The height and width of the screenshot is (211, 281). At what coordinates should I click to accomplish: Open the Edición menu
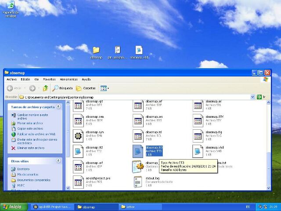click(x=25, y=79)
